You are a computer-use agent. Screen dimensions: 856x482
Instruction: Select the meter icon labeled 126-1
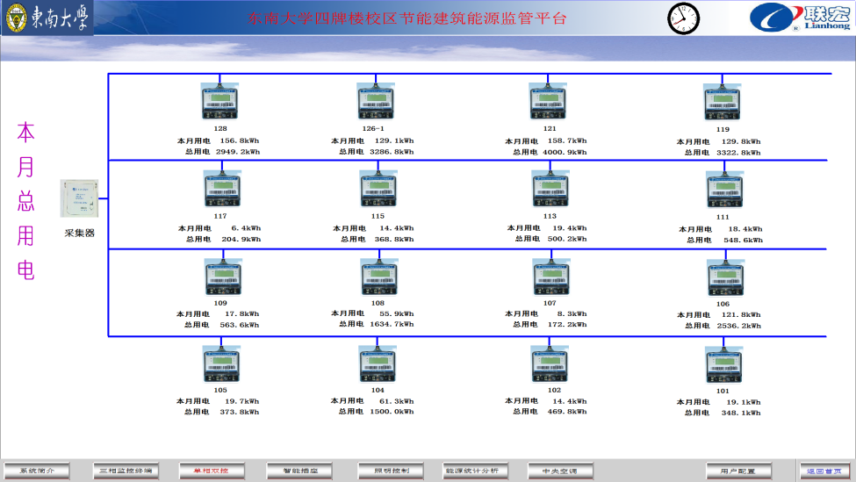click(x=375, y=102)
